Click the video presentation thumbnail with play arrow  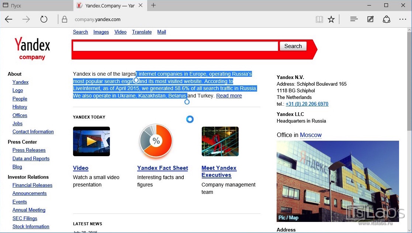pyautogui.click(x=91, y=141)
